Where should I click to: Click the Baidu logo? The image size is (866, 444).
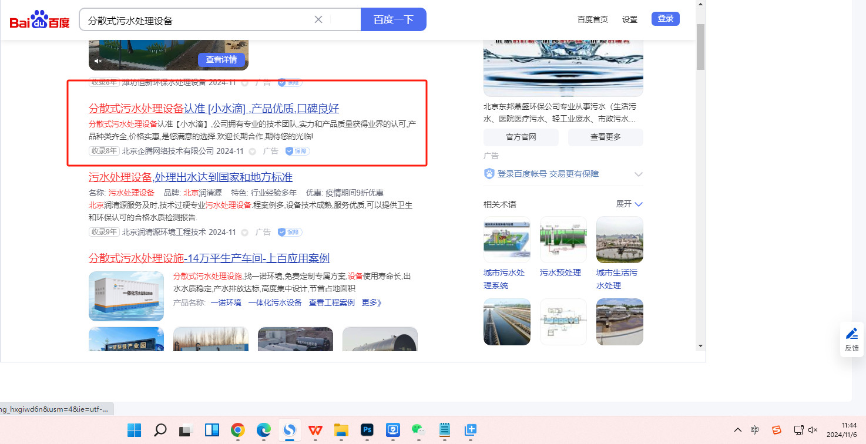pos(39,20)
